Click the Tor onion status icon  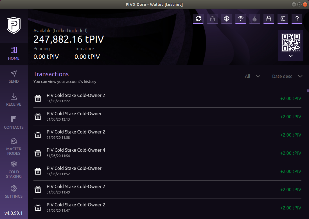tap(255, 19)
